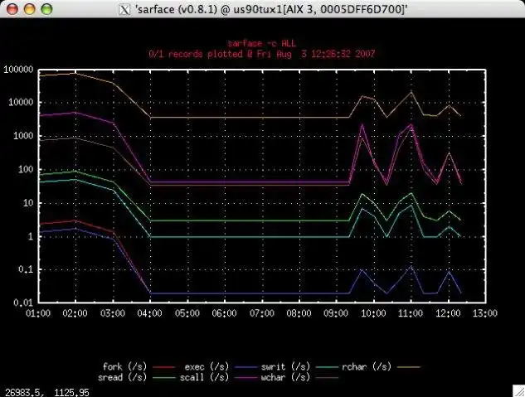This screenshot has height=397, width=525.
Task: Click the rchar (/s) legend label
Action: pos(367,367)
